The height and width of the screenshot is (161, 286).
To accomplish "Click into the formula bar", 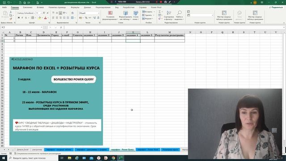I will pos(174,27).
